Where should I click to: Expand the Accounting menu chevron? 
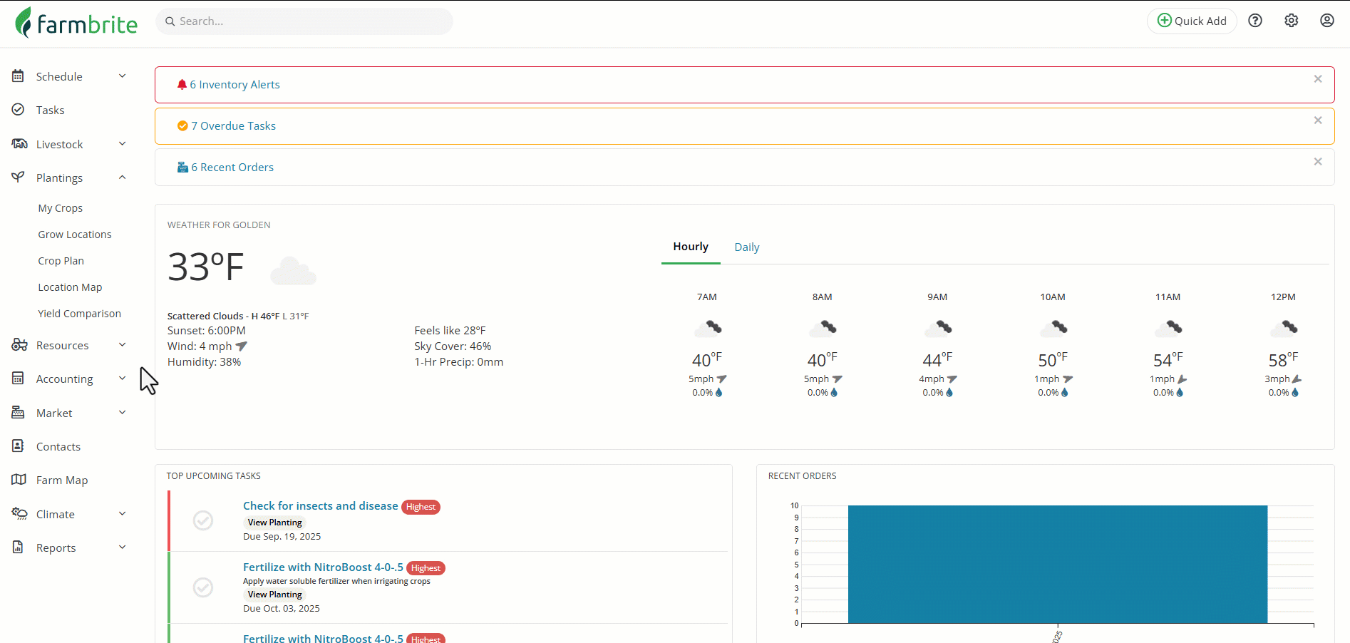pyautogui.click(x=123, y=379)
